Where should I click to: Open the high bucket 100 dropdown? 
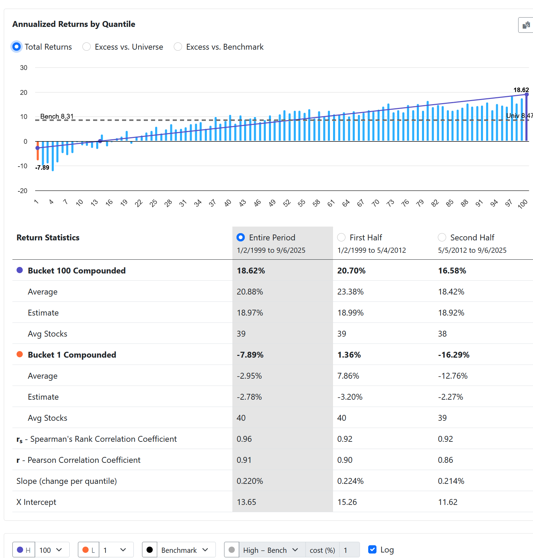tap(51, 550)
